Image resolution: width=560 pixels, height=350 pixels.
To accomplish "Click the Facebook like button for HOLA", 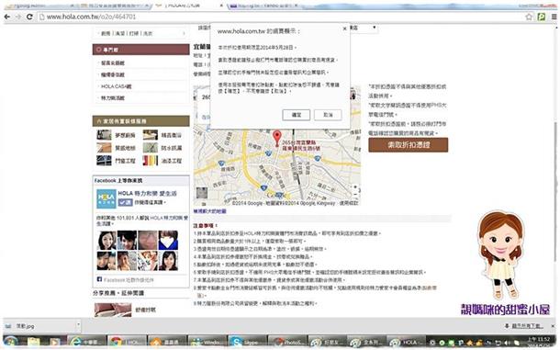I will pos(125,202).
